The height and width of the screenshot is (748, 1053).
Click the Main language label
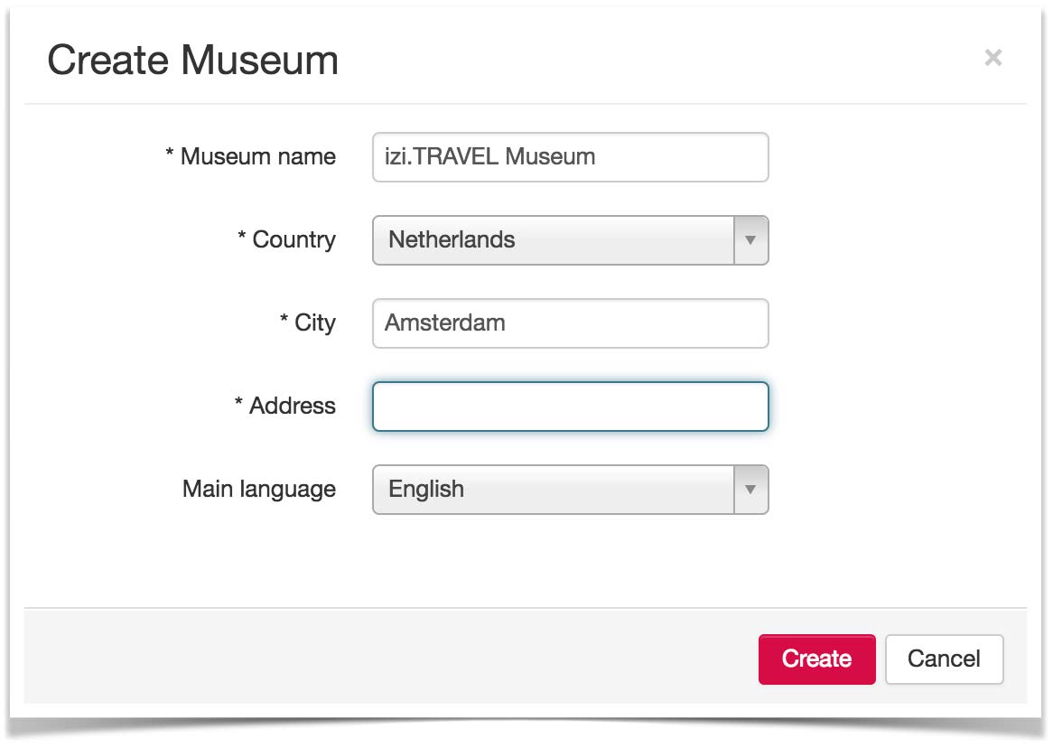(259, 490)
